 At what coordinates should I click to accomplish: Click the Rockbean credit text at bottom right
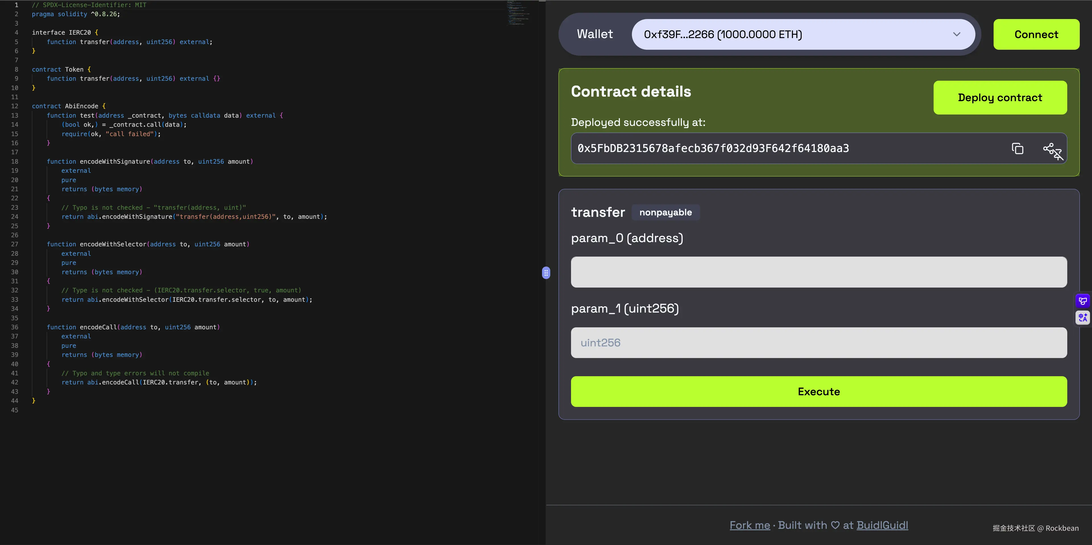[1035, 528]
